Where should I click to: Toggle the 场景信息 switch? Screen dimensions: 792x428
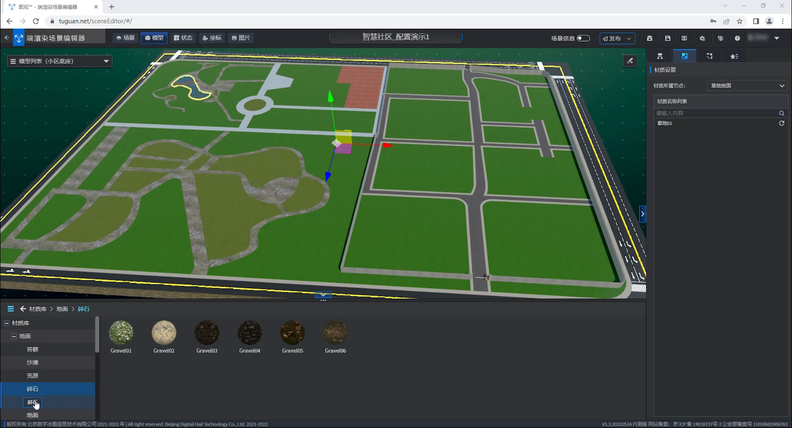[583, 38]
